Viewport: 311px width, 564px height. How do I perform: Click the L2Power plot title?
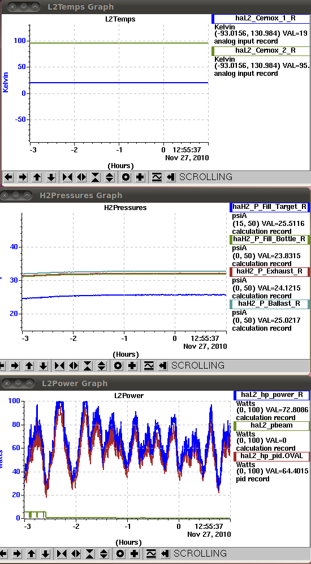[129, 396]
